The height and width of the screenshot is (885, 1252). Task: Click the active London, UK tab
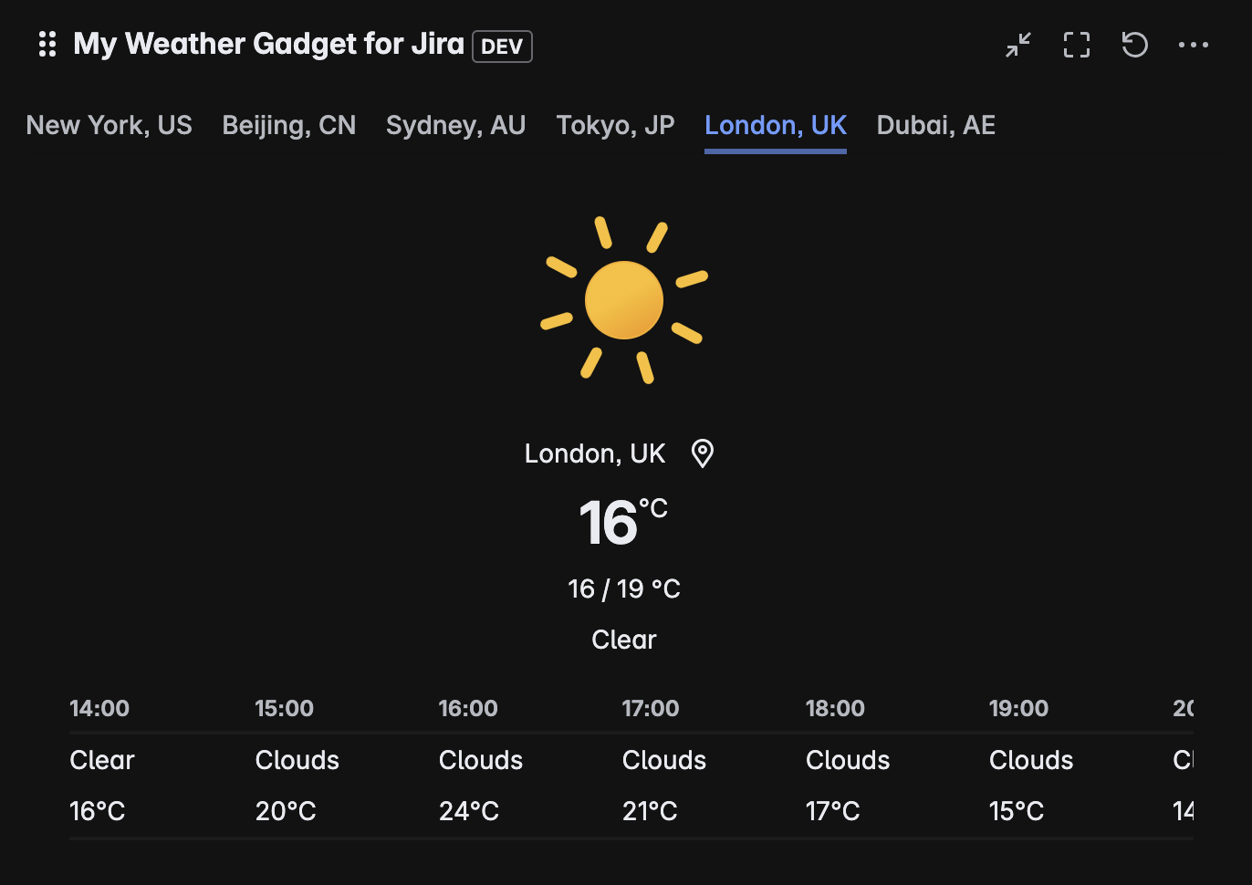pos(775,125)
